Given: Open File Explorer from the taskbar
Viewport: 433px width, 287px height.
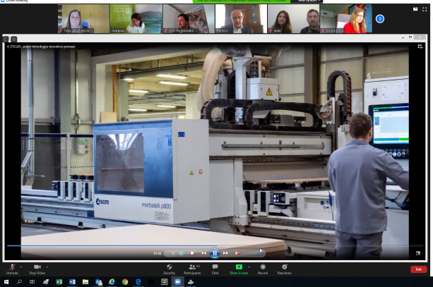Looking at the screenshot, I should (85, 282).
